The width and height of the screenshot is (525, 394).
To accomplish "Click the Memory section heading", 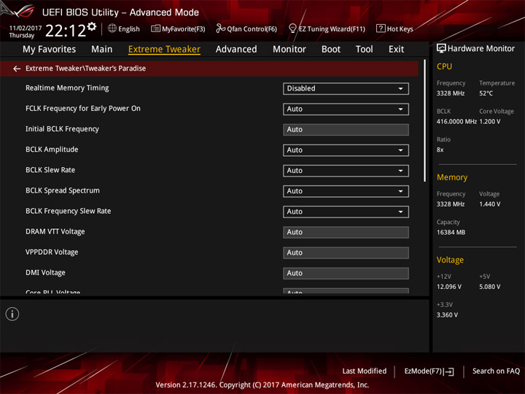I will (x=452, y=177).
